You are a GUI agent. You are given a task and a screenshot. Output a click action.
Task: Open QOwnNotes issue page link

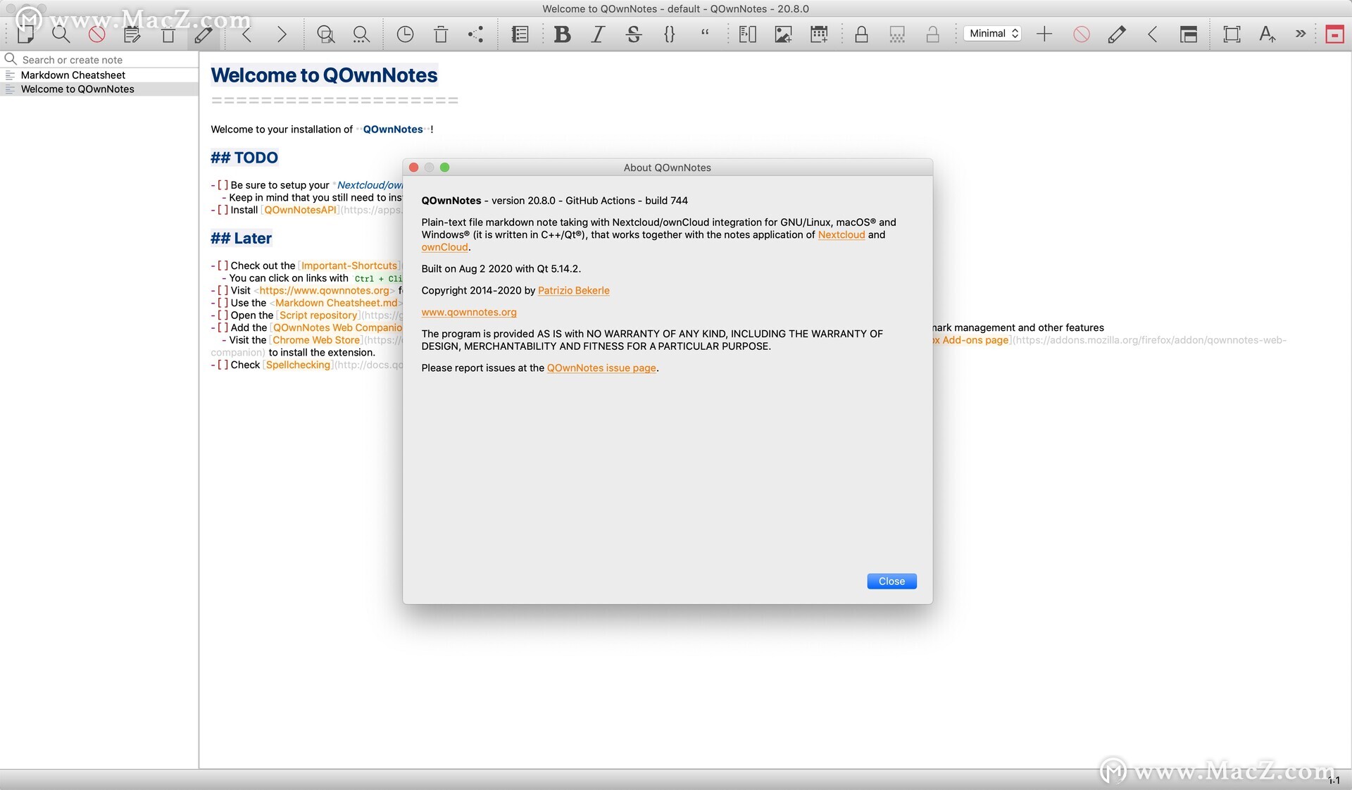tap(601, 368)
